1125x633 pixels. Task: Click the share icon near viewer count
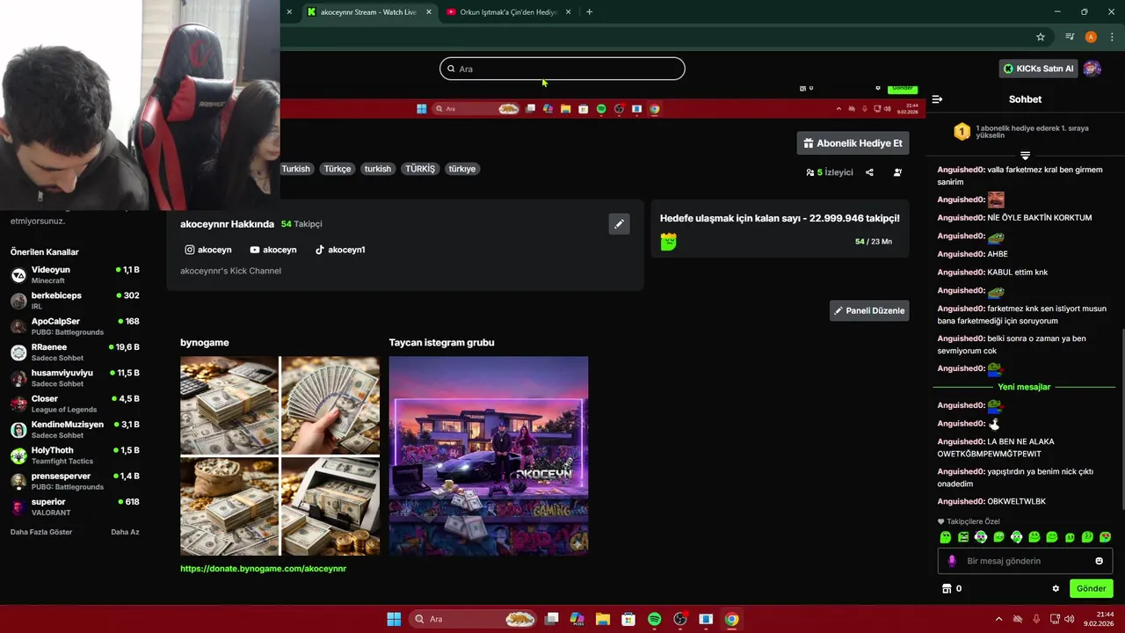(x=869, y=172)
